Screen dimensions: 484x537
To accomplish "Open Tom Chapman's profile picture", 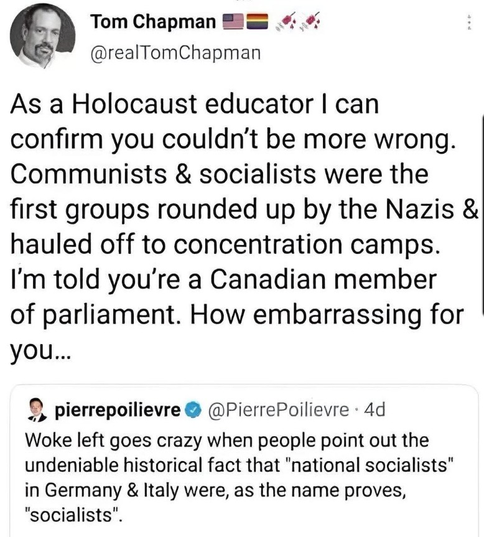I will pyautogui.click(x=42, y=36).
